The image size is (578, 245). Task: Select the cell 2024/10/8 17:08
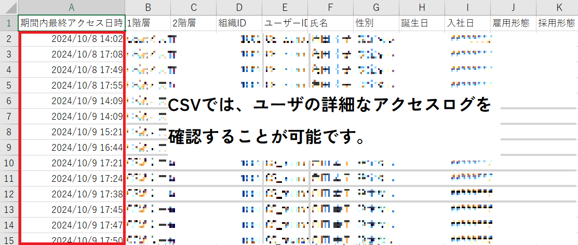pyautogui.click(x=72, y=54)
